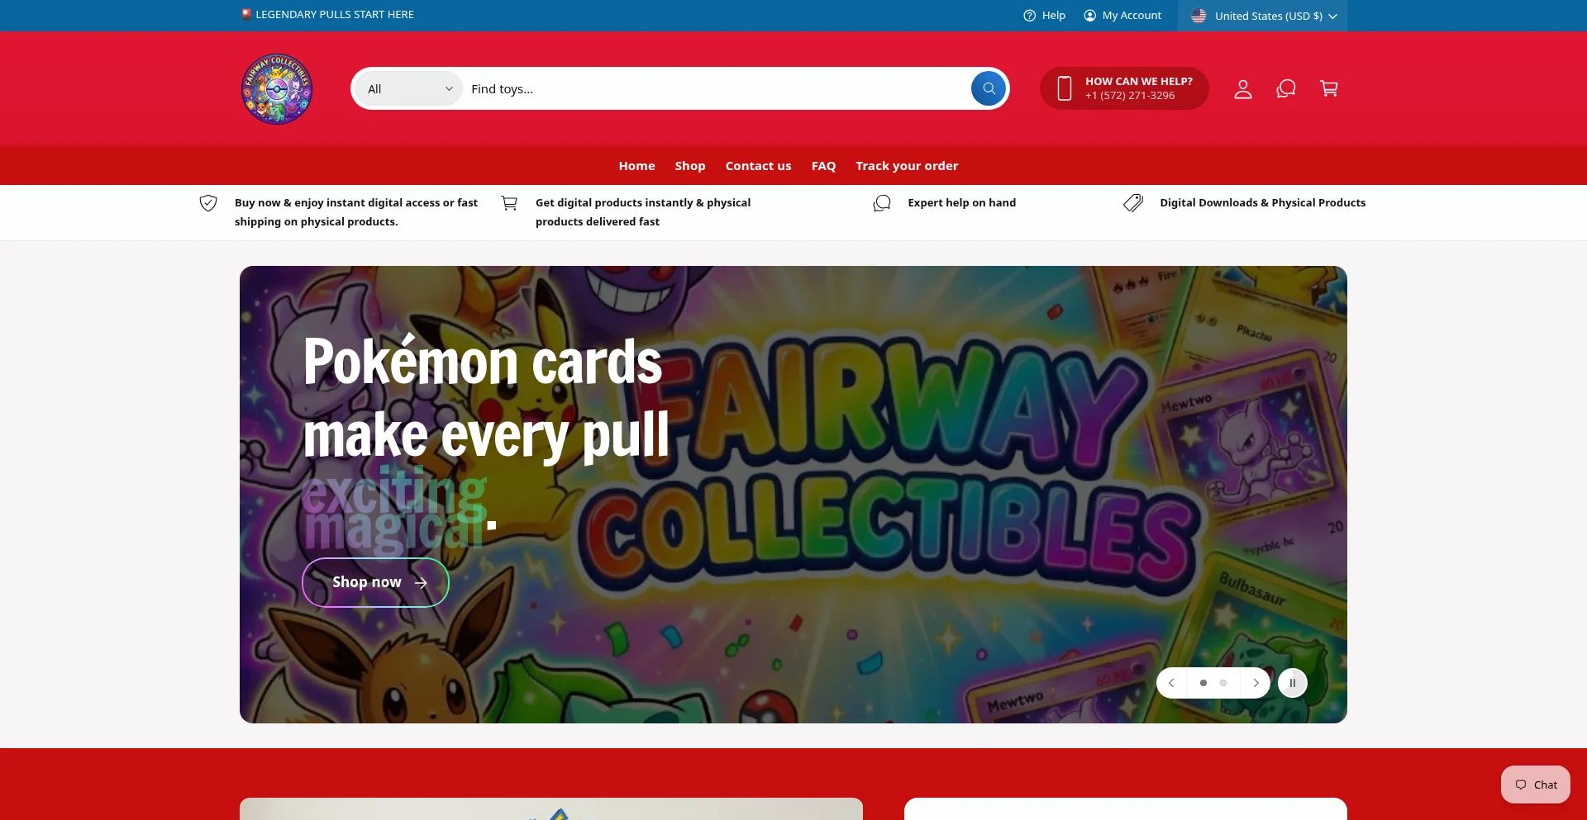Click the blue search magnifier button
Viewport: 1587px width, 820px height.
coord(989,88)
